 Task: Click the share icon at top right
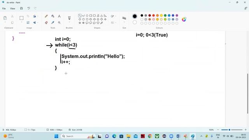point(245,9)
